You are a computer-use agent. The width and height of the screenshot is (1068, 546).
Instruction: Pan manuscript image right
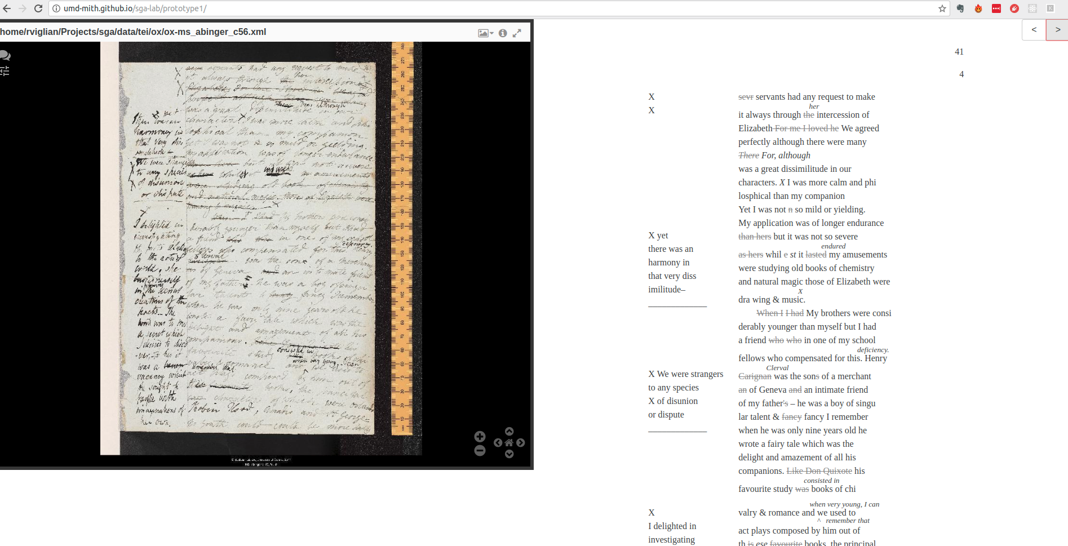tap(521, 443)
